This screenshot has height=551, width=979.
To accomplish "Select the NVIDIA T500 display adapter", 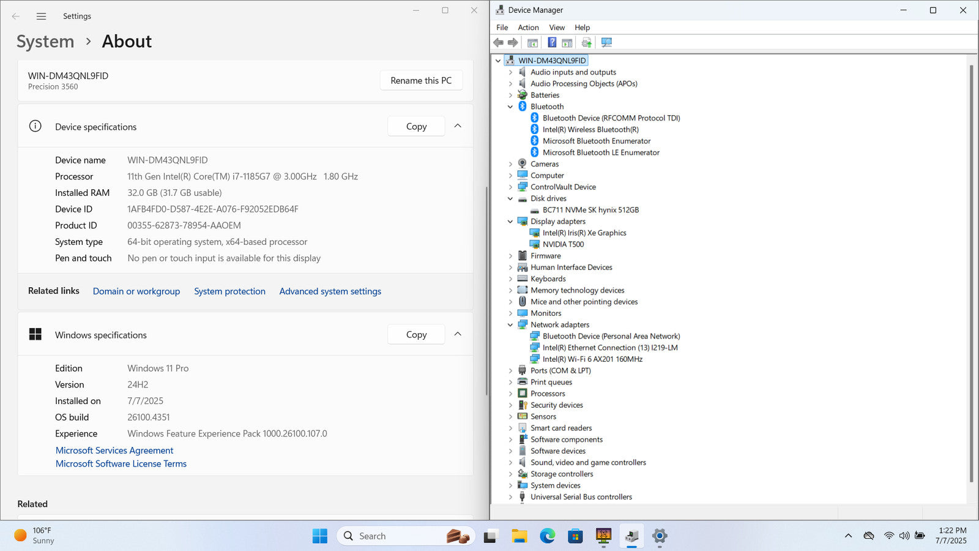I will 563,244.
